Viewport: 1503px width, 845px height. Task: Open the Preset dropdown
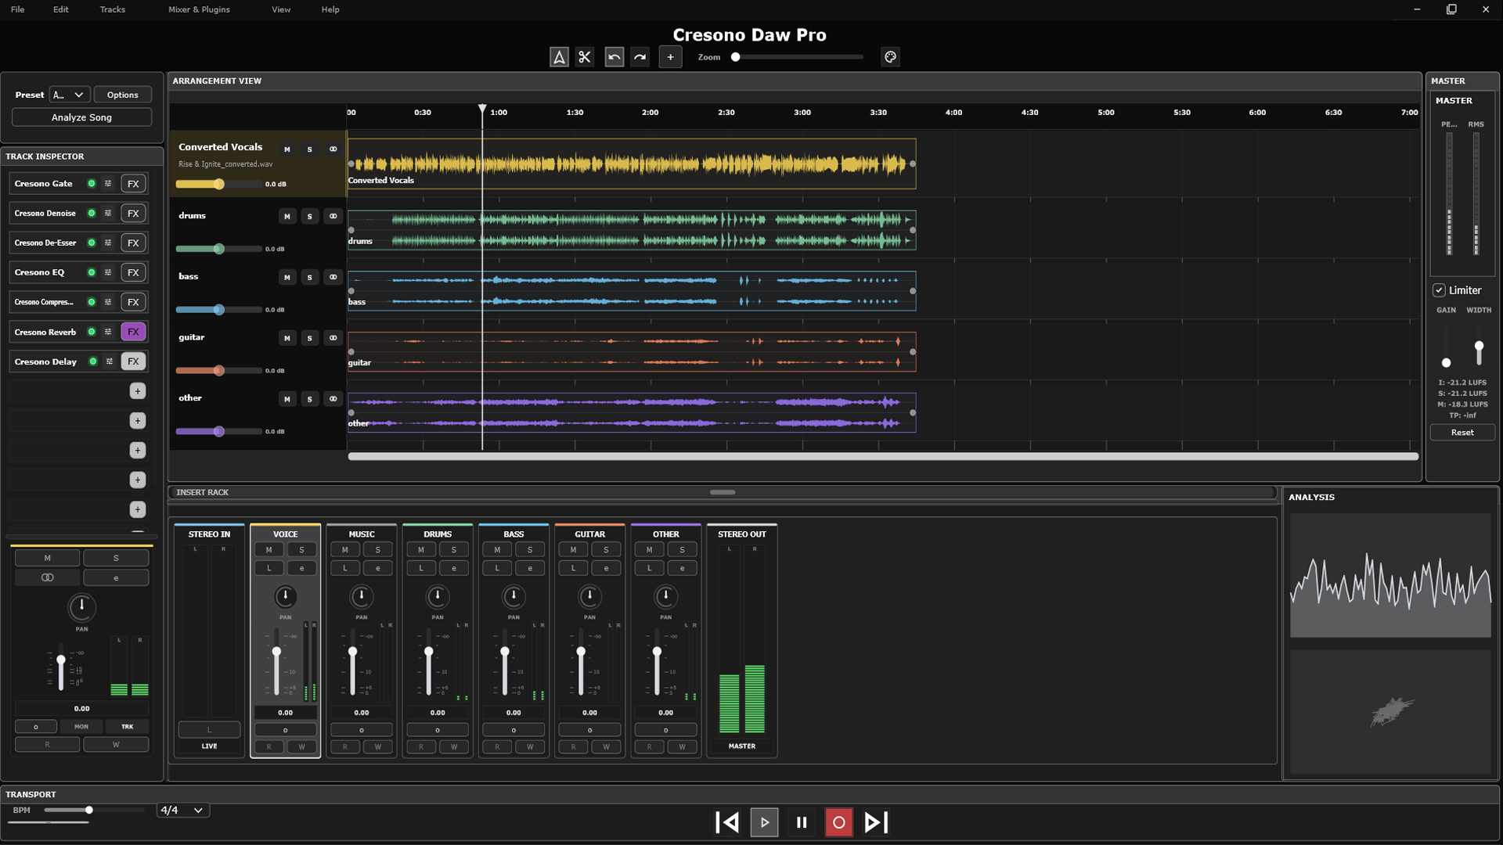[70, 95]
